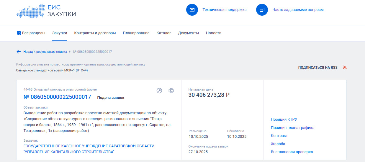Click the technical support envelope icon
The height and width of the screenshot is (162, 365).
[x=192, y=10]
